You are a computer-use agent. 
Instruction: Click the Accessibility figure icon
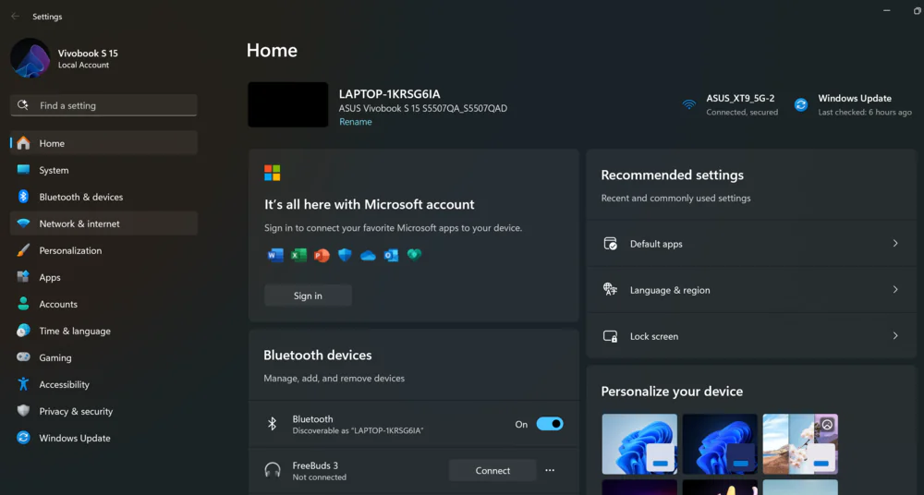(24, 384)
